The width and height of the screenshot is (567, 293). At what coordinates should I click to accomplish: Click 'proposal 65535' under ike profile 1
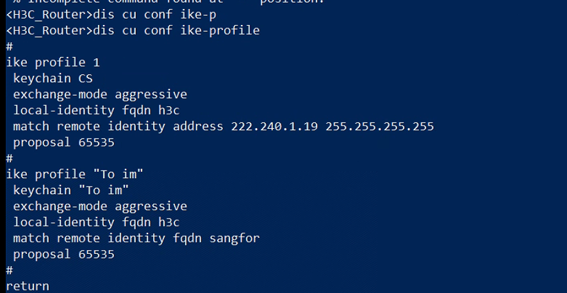coord(63,142)
